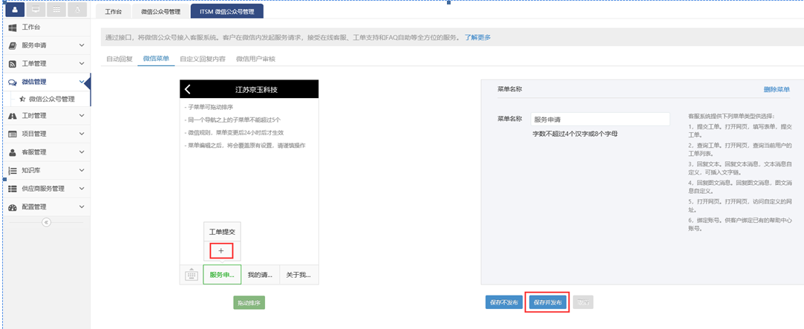Expand the 配置管理 sidebar section
The image size is (804, 329).
click(82, 207)
